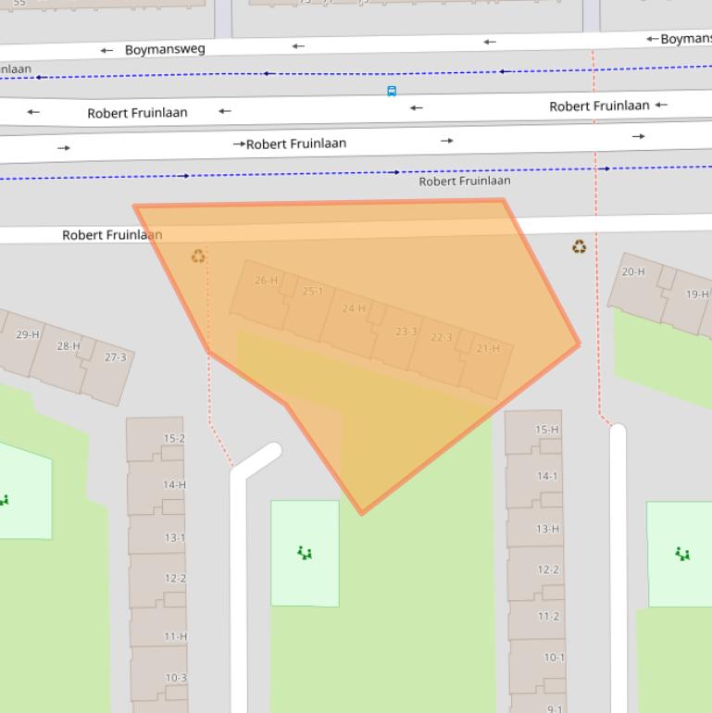This screenshot has width=712, height=713.
Task: Select the recycling icon near building 20-H
Action: (x=579, y=246)
